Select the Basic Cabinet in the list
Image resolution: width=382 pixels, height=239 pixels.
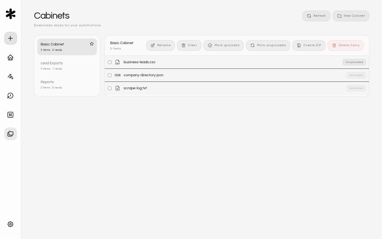tap(67, 47)
